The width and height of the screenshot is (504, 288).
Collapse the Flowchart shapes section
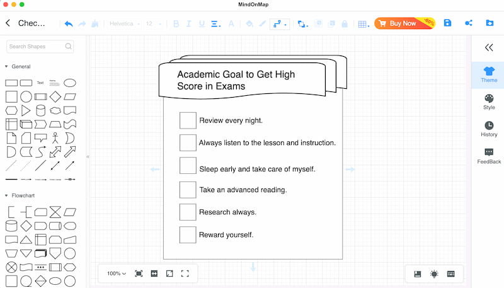[x=6, y=195]
